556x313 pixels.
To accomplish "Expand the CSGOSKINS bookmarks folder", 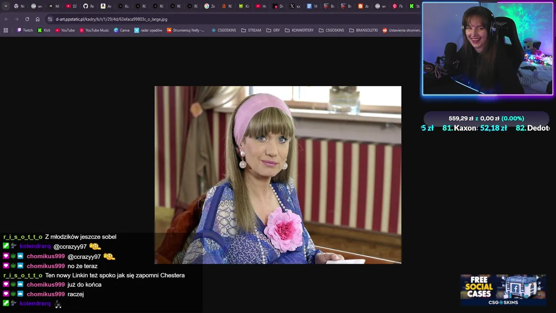I will pyautogui.click(x=331, y=30).
